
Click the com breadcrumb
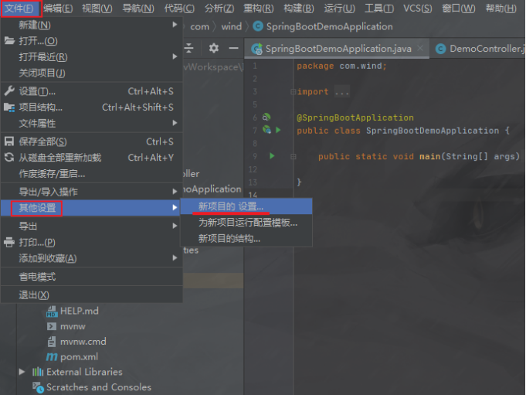pos(199,26)
